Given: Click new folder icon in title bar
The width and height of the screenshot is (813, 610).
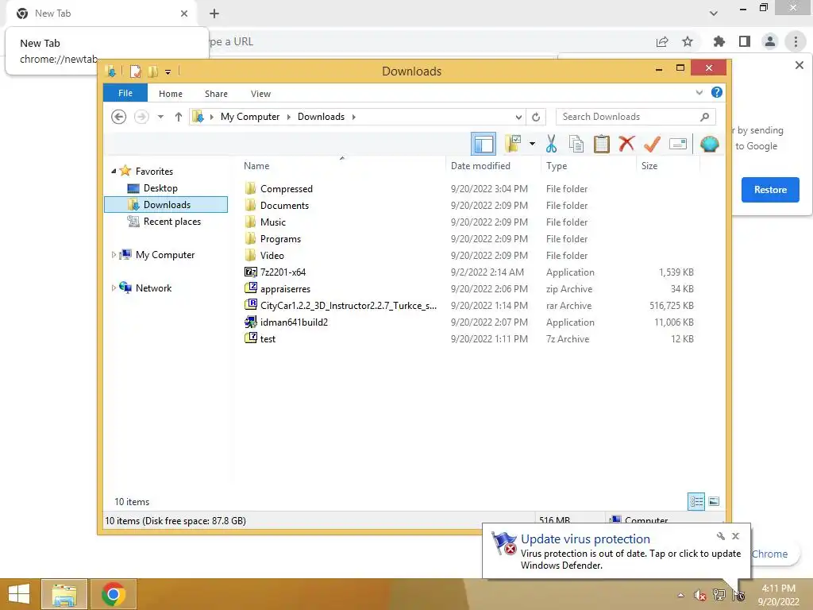Looking at the screenshot, I should coord(153,71).
